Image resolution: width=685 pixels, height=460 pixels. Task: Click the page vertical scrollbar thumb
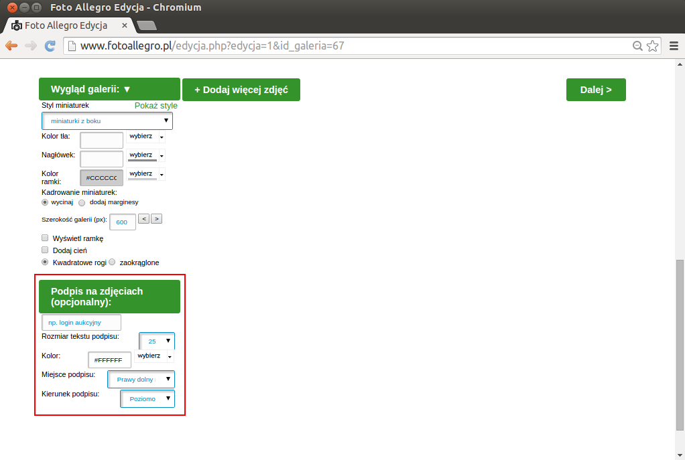[680, 345]
